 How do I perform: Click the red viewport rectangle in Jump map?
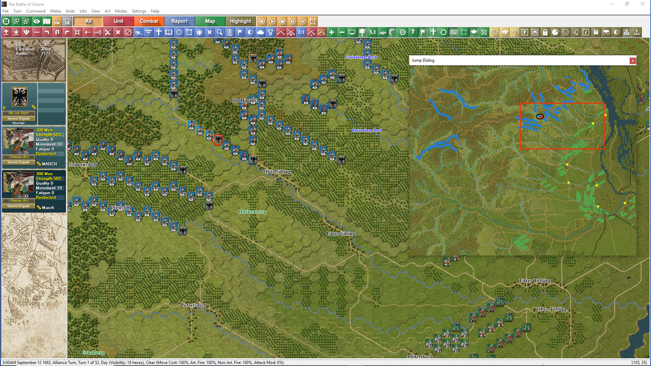point(562,126)
